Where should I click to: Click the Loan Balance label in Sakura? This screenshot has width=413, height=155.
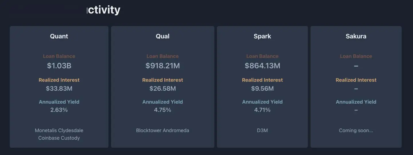point(356,56)
